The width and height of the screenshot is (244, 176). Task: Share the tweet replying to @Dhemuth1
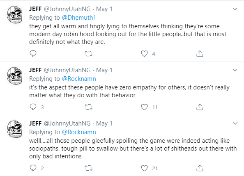200,54
